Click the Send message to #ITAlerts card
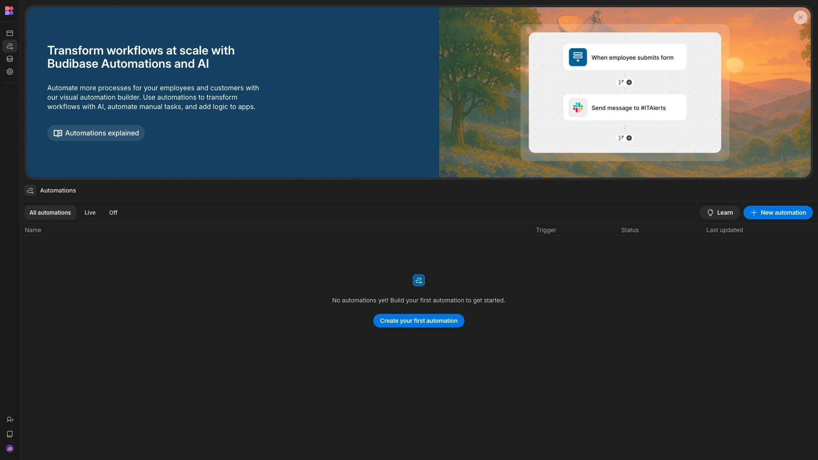This screenshot has width=818, height=460. [625, 107]
